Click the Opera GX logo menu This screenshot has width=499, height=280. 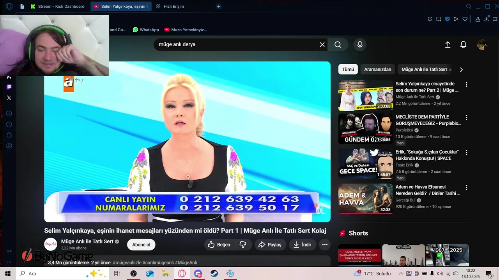9,6
